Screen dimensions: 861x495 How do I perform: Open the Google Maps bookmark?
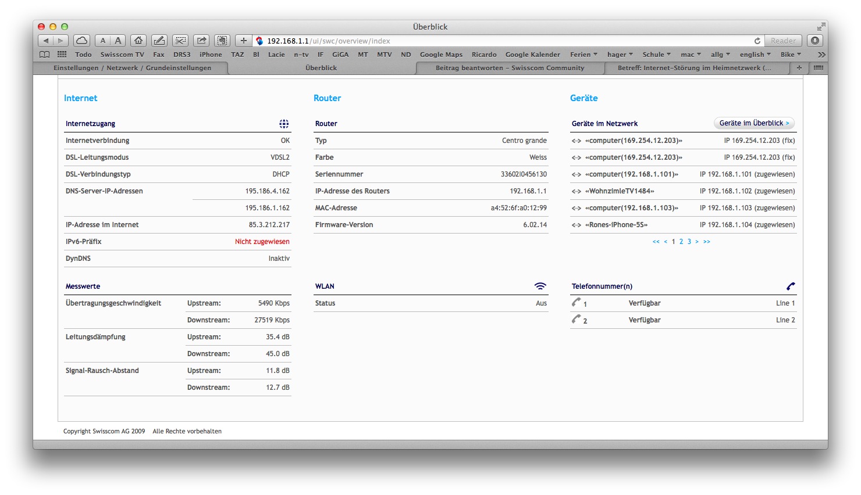pyautogui.click(x=441, y=55)
